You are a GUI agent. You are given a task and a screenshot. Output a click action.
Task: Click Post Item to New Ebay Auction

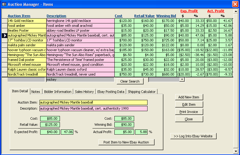point(126,142)
